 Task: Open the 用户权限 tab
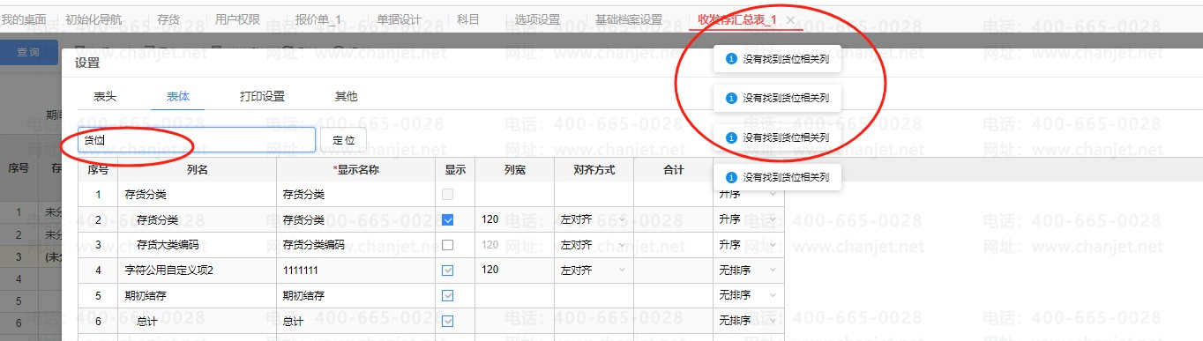point(237,19)
